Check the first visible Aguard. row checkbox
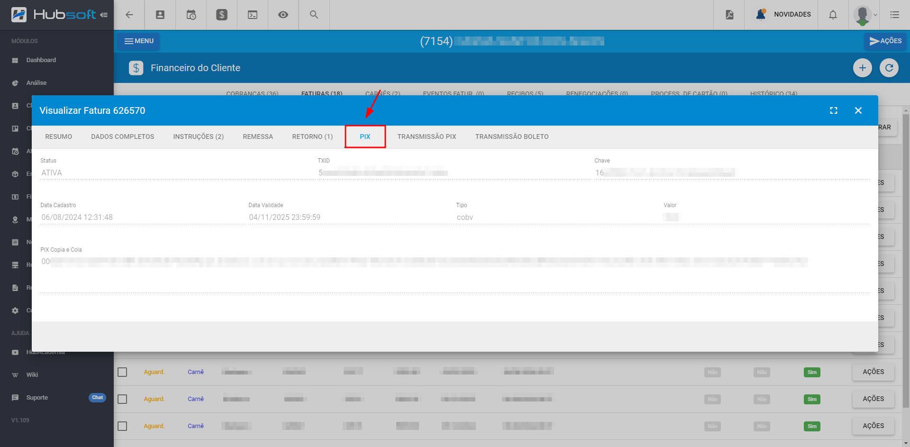910x447 pixels. click(122, 372)
